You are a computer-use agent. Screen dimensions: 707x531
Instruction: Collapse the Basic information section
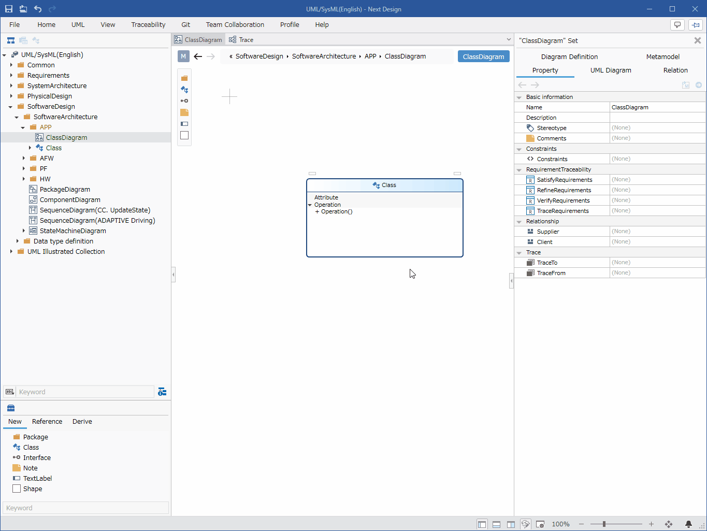pos(519,97)
